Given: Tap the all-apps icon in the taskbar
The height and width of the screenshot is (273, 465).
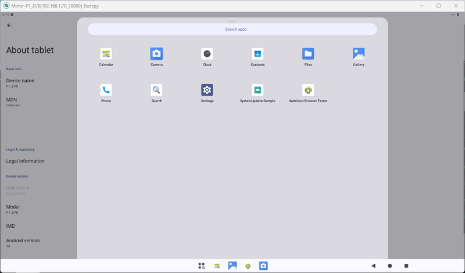Looking at the screenshot, I should [x=202, y=266].
